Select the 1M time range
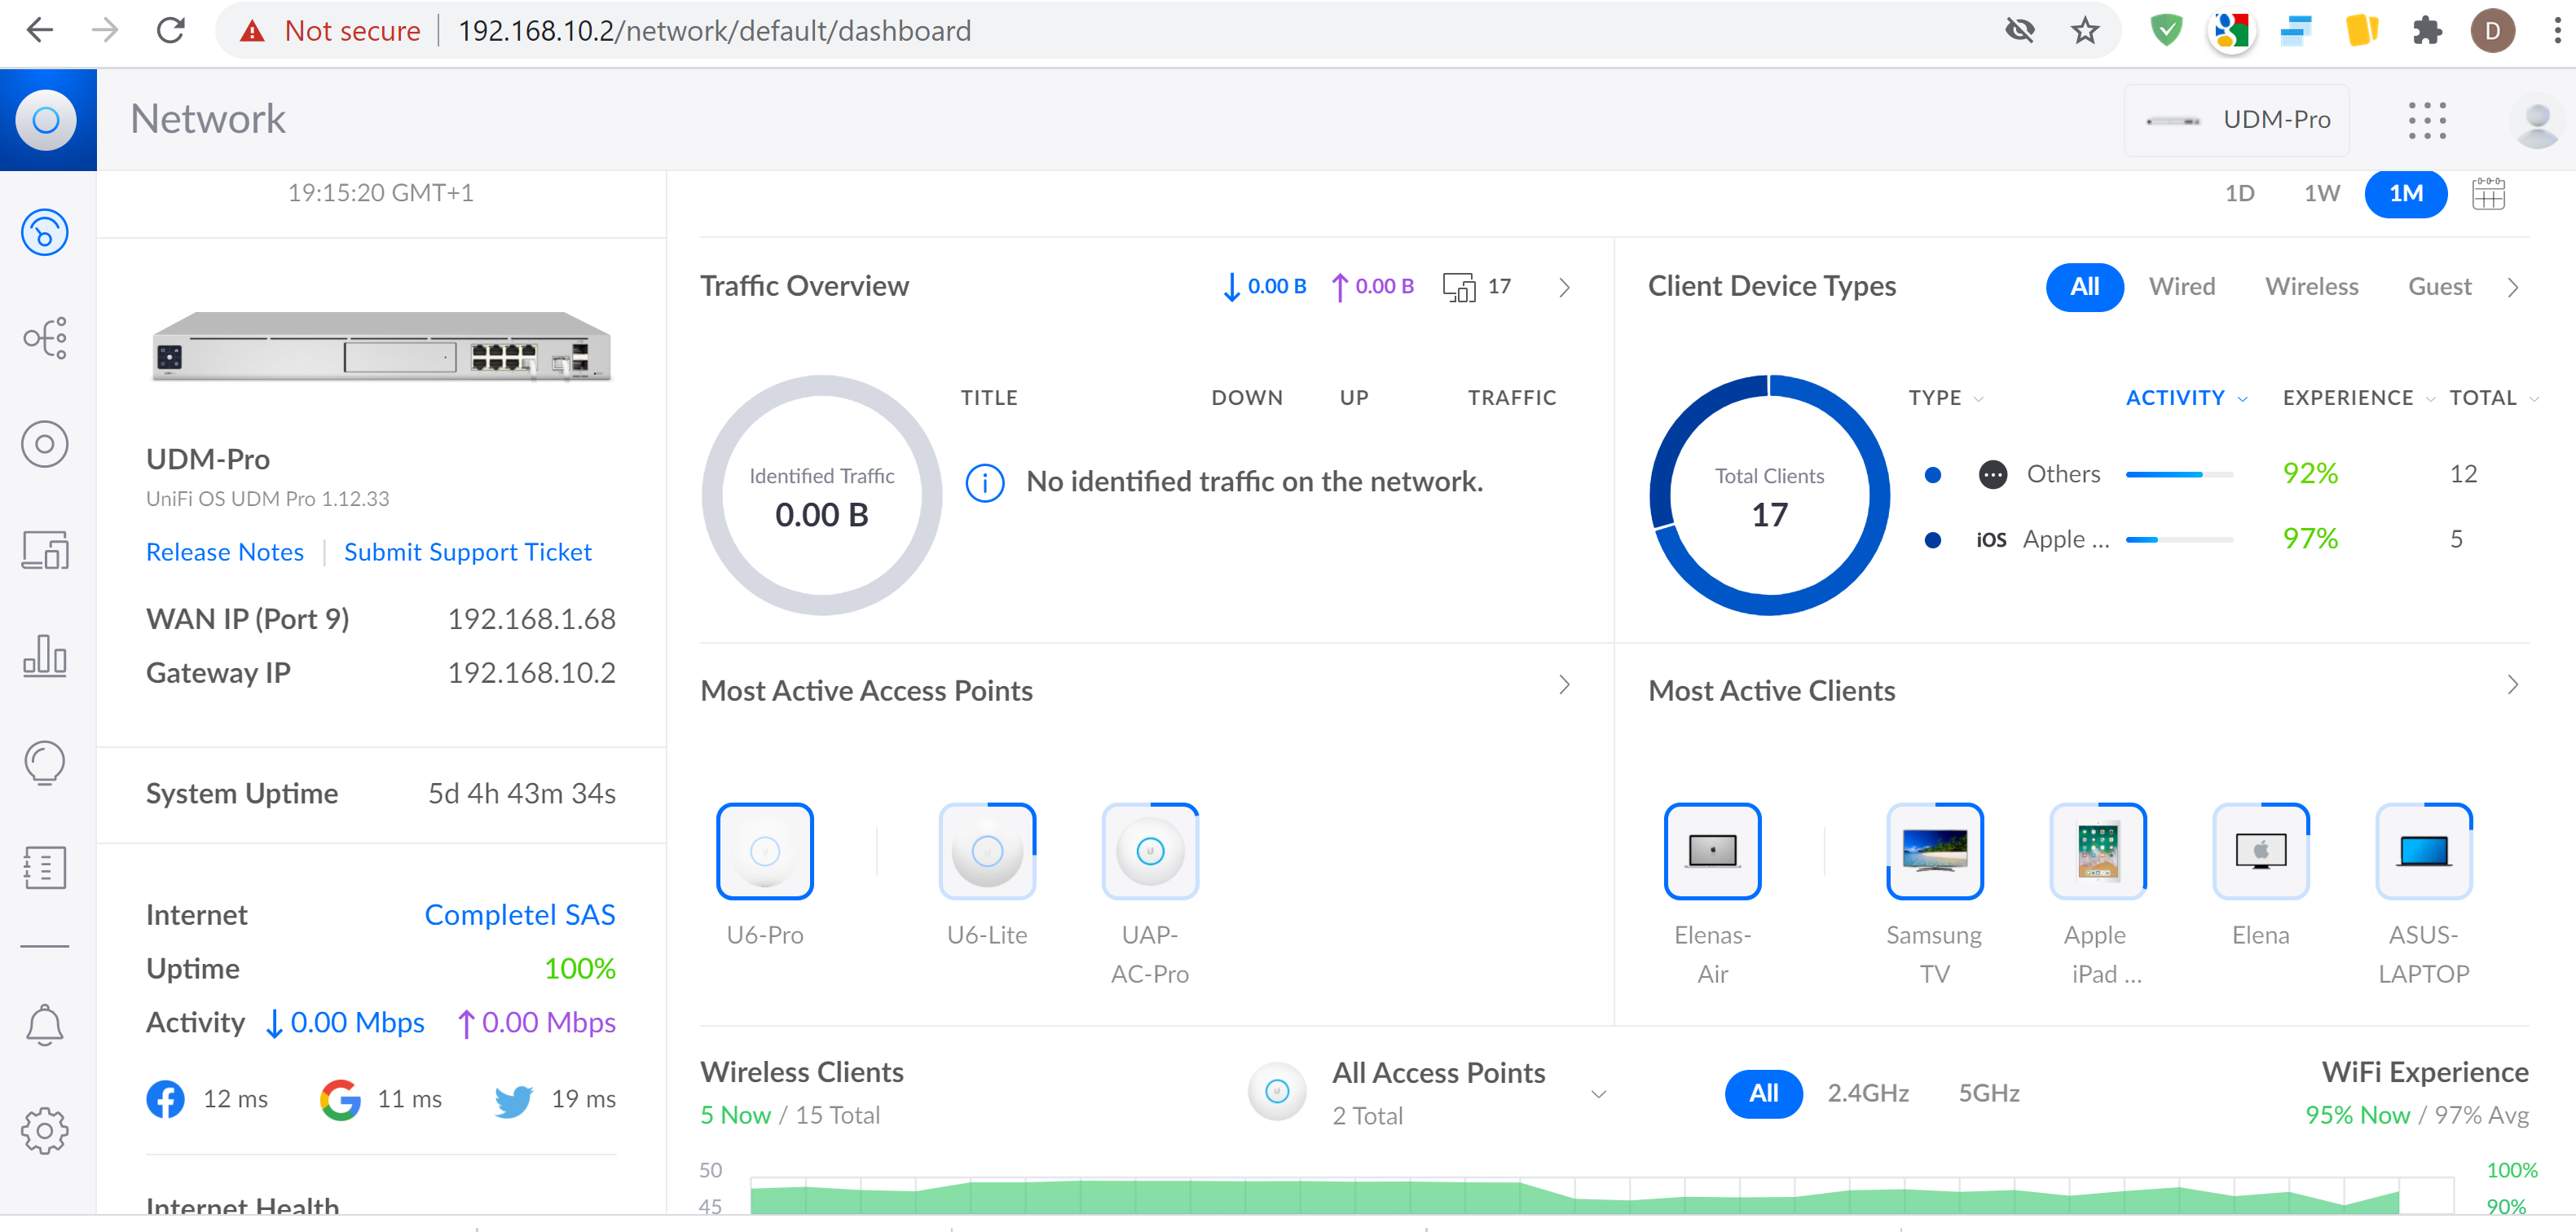The width and height of the screenshot is (2576, 1232). [x=2406, y=194]
